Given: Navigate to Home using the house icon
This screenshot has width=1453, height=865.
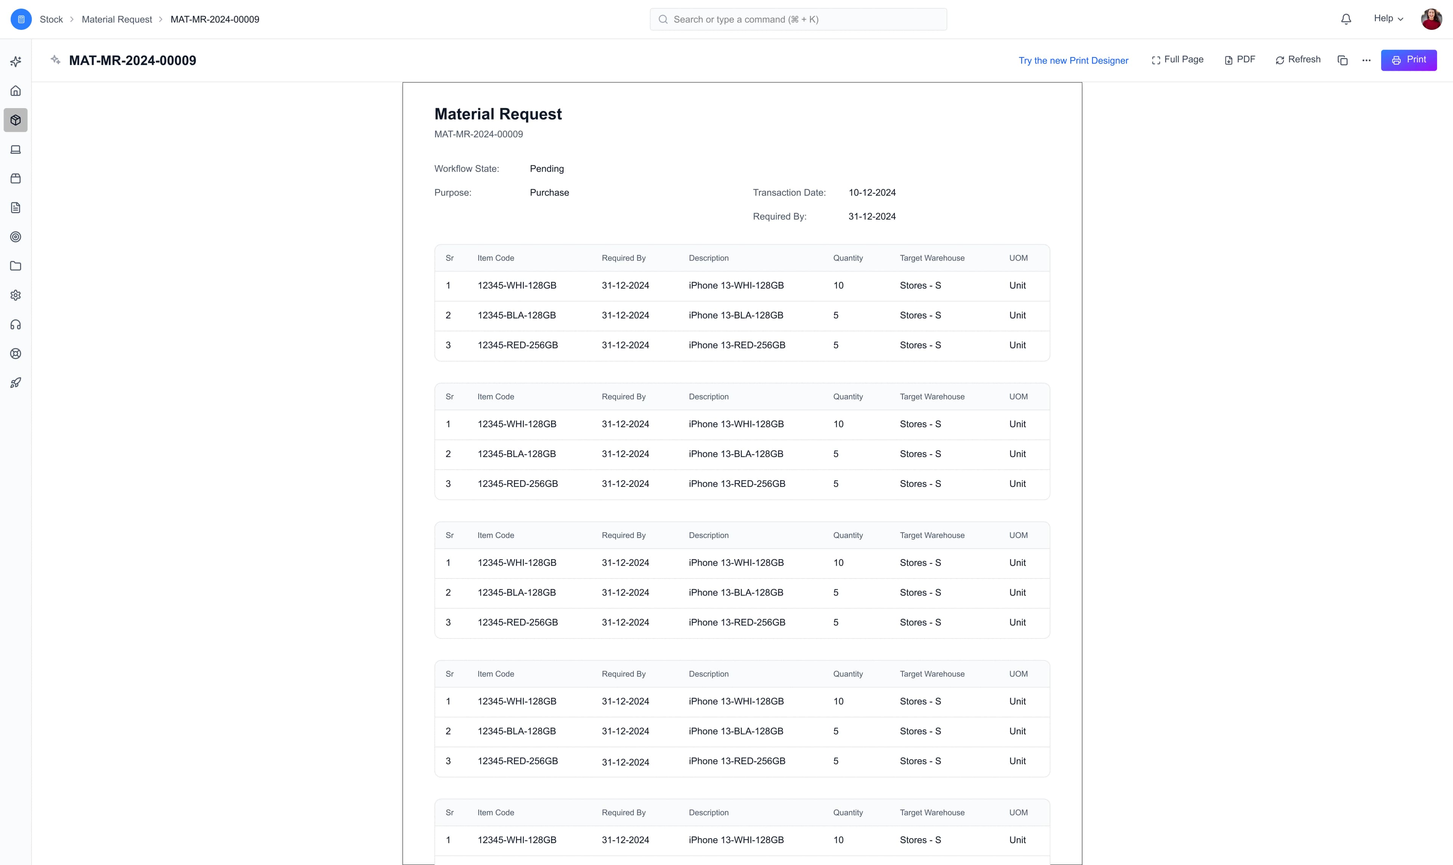Looking at the screenshot, I should (15, 90).
